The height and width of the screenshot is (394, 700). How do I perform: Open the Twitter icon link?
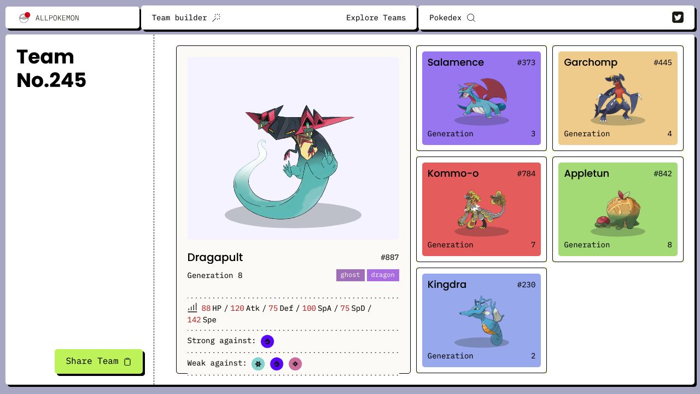pos(678,18)
